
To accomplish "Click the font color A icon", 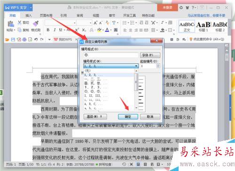I will (x=107, y=30).
